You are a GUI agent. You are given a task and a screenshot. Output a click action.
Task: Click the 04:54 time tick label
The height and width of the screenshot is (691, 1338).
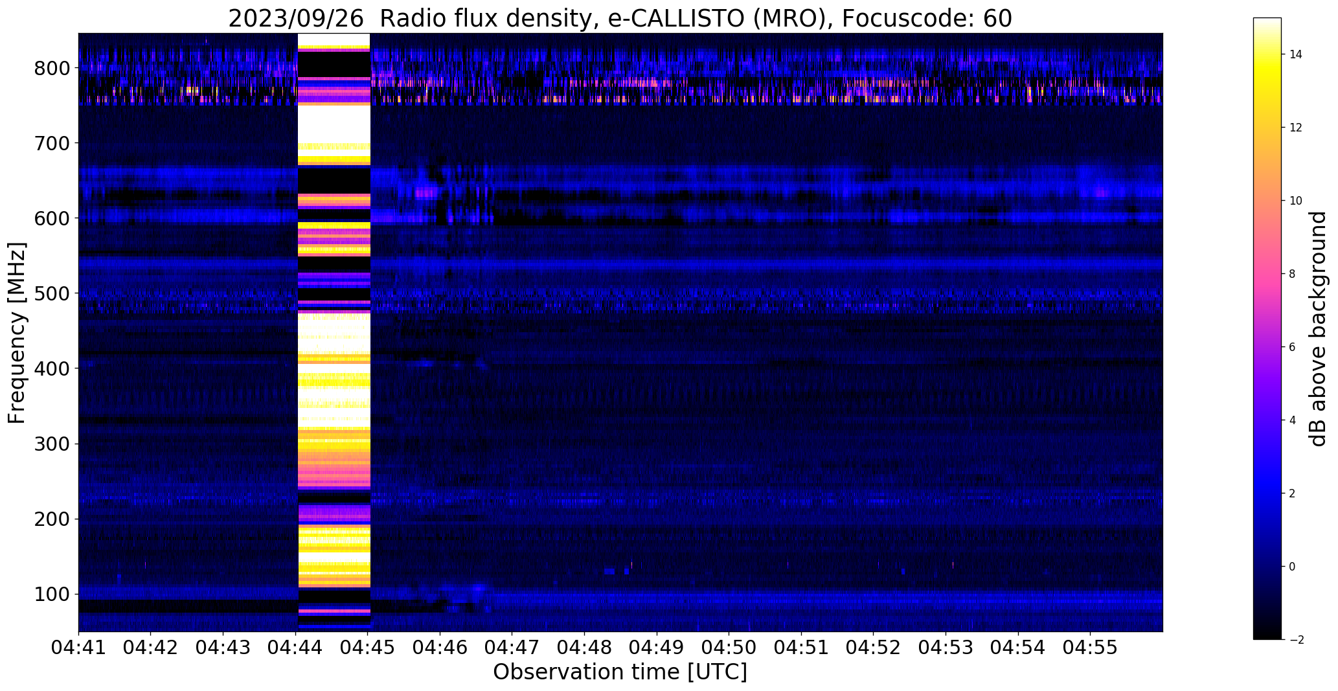pyautogui.click(x=1019, y=647)
